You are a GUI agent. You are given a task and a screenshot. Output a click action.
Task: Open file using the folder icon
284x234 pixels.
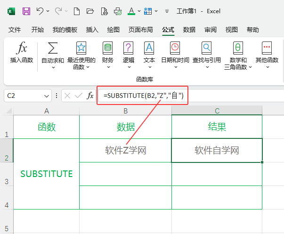tap(90, 11)
